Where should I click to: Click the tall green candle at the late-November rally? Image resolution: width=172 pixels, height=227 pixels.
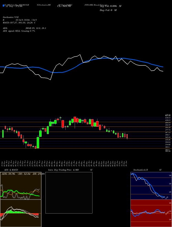tap(38, 142)
